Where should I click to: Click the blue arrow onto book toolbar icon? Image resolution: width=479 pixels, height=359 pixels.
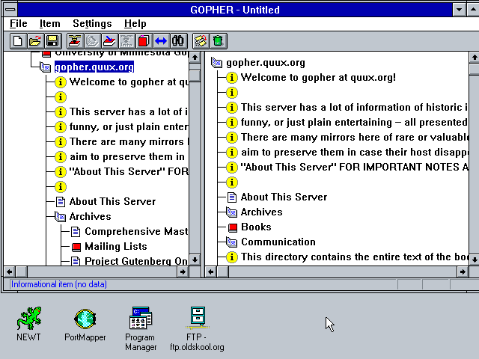(109, 41)
